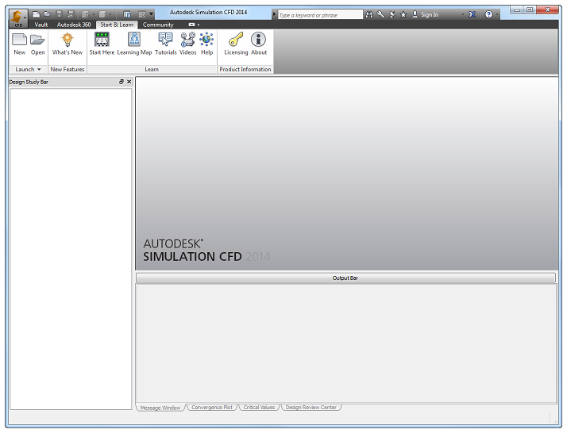Click the star favorites icon
Viewport: 567px width, 433px height.
pyautogui.click(x=403, y=14)
